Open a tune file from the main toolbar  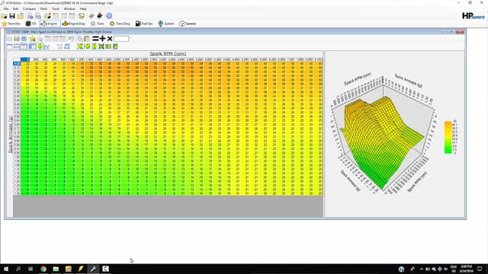(5, 16)
